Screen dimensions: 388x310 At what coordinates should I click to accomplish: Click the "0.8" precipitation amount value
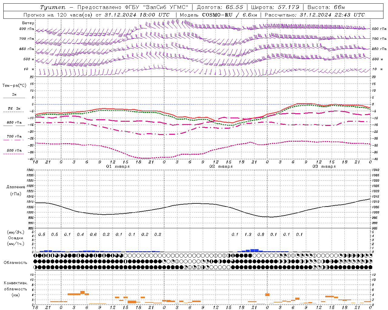point(261,235)
